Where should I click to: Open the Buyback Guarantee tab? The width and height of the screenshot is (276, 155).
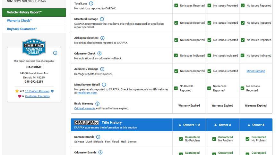coord(34,29)
